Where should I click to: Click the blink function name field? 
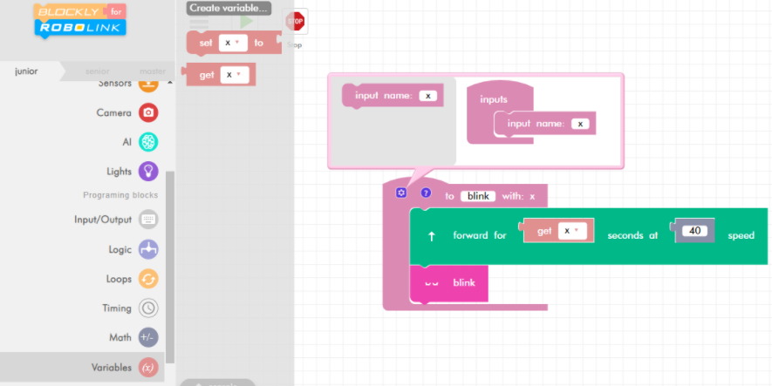[478, 196]
